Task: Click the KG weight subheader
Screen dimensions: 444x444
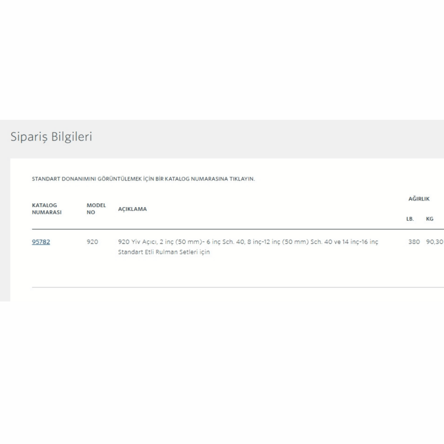Action: pos(430,219)
